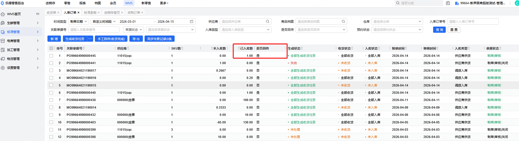Open the 仓库 selection dropdown
The width and height of the screenshot is (519, 141).
397,22
